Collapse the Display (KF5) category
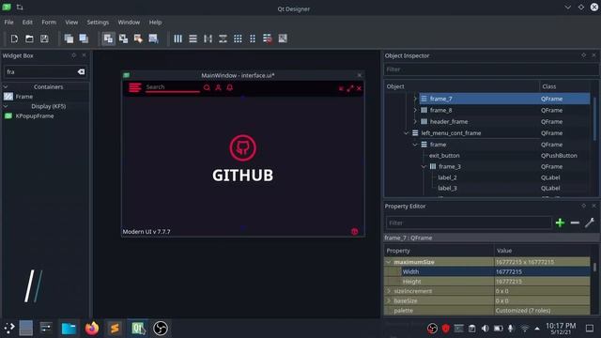 click(x=6, y=106)
